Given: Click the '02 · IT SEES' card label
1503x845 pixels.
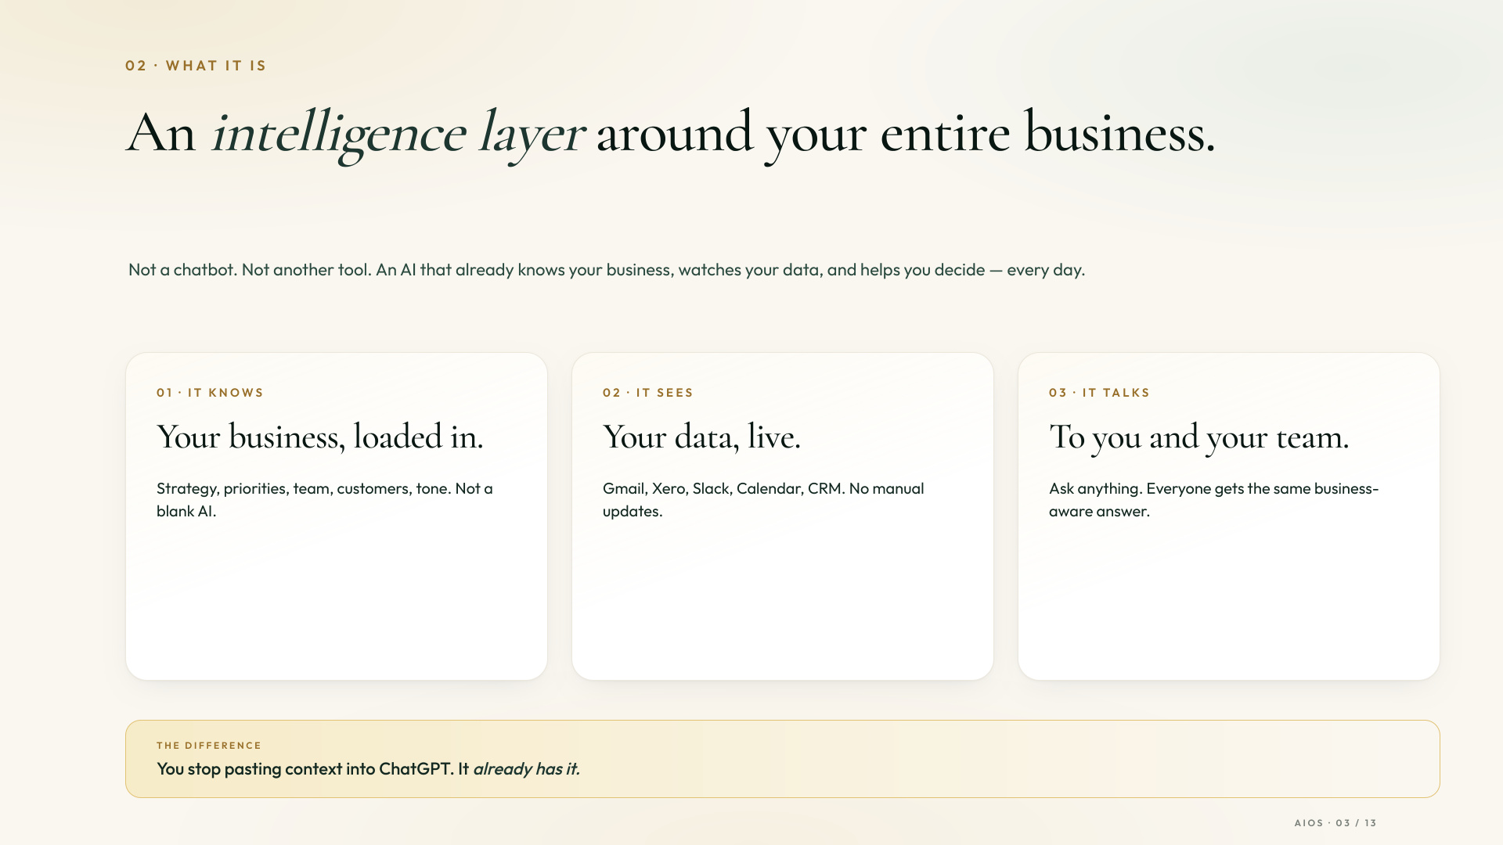Looking at the screenshot, I should click(648, 393).
